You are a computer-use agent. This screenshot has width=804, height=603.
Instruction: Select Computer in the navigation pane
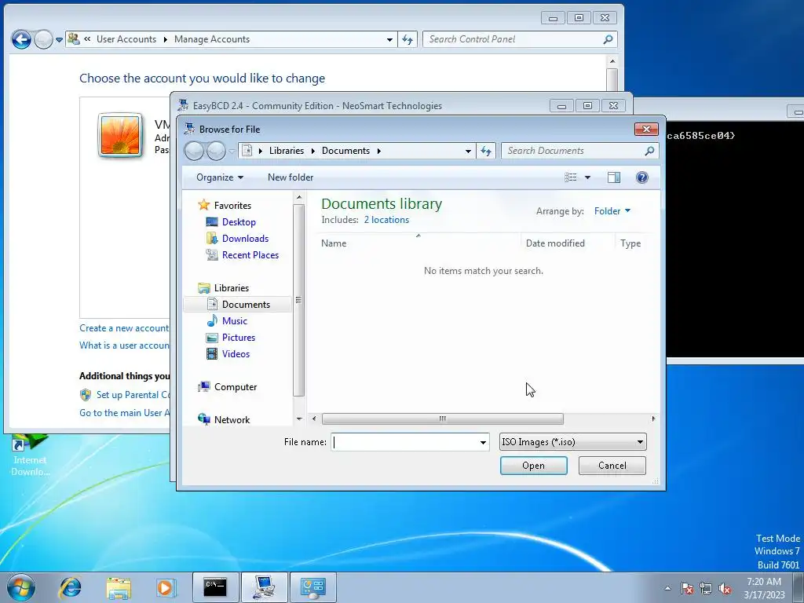pyautogui.click(x=236, y=386)
